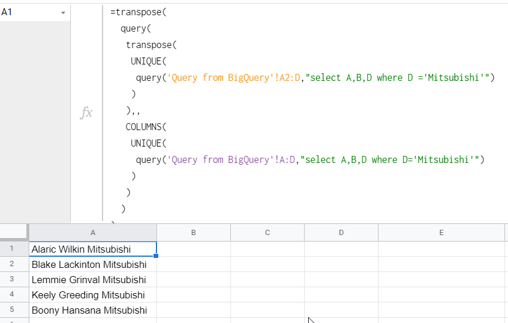Select row 5 header
508x323 pixels.
14,310
